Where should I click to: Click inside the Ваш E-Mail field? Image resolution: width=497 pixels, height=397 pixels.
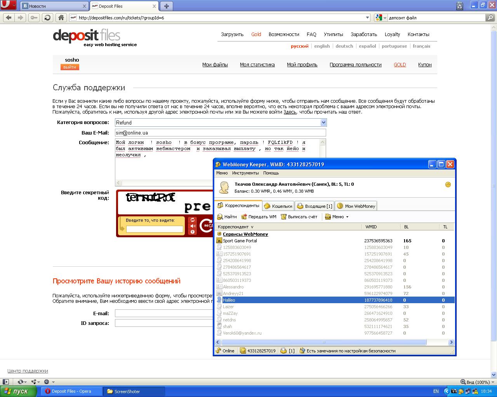(x=221, y=133)
